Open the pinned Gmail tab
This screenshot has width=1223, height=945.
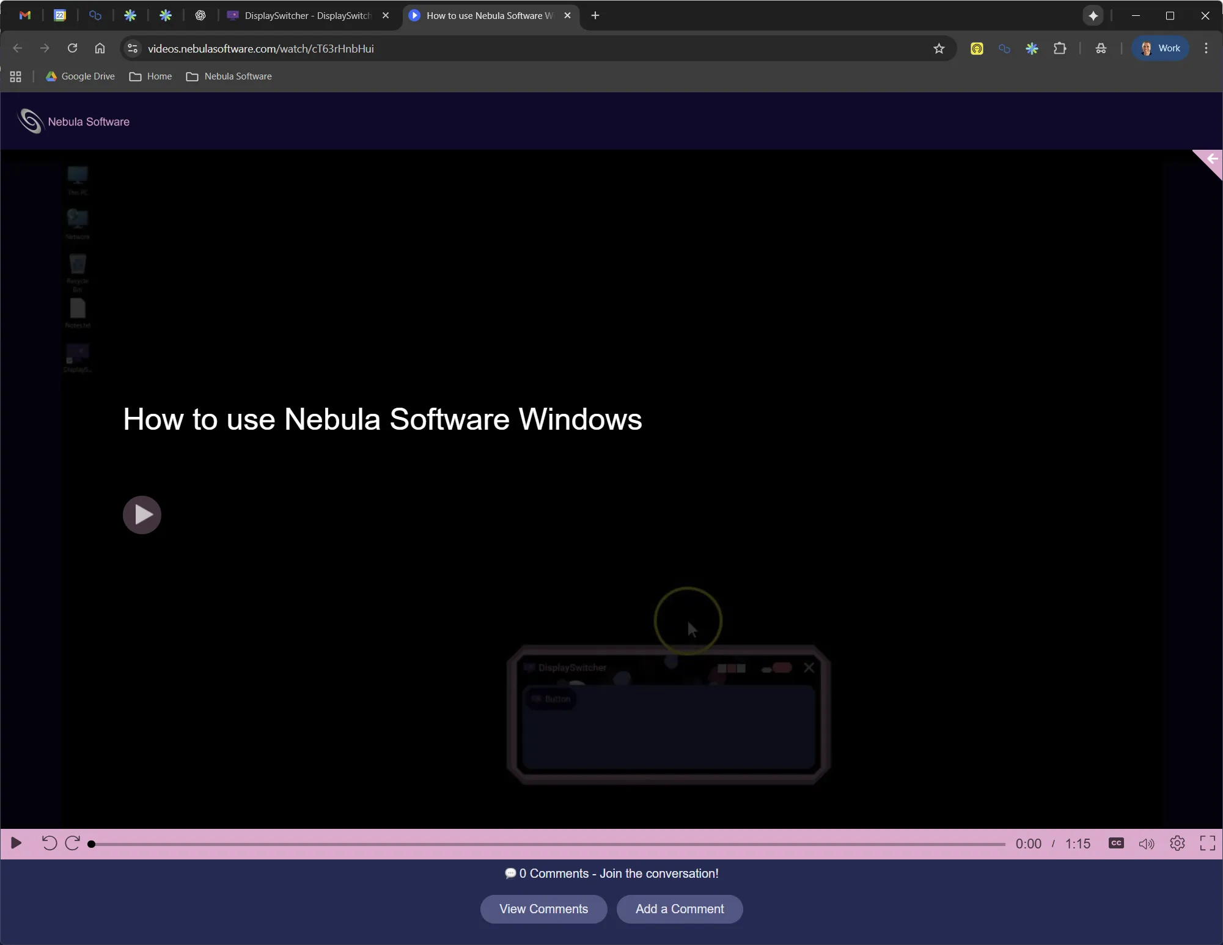tap(25, 16)
